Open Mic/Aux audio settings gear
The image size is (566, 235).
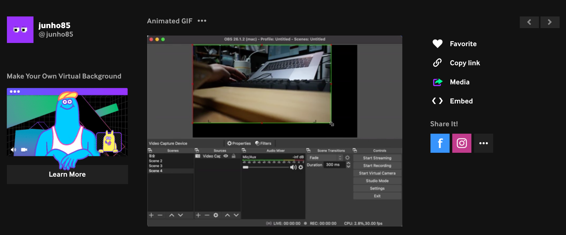pos(301,167)
